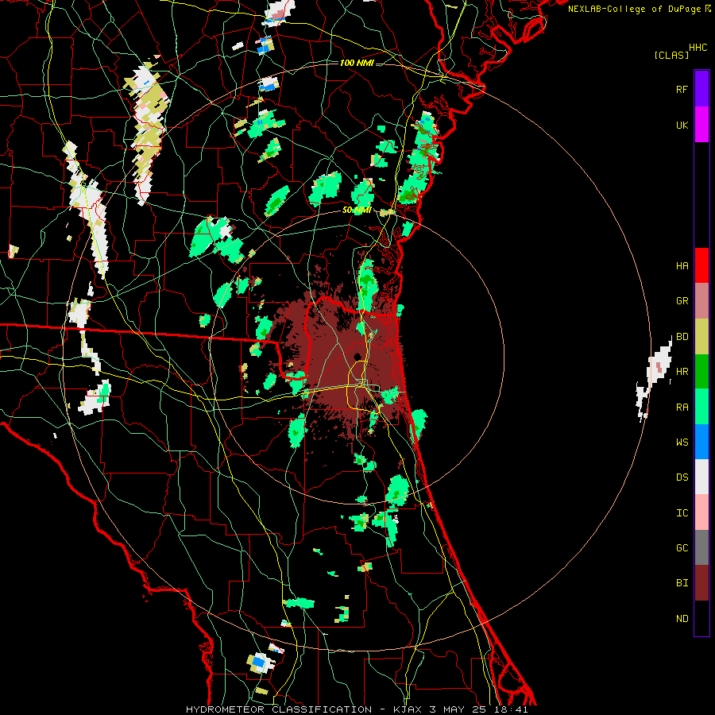Select the GC gray legend swatch

coord(701,547)
